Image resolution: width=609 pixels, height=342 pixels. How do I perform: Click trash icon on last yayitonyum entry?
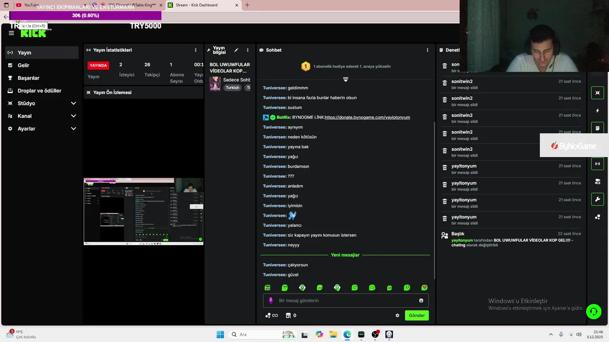(x=444, y=218)
